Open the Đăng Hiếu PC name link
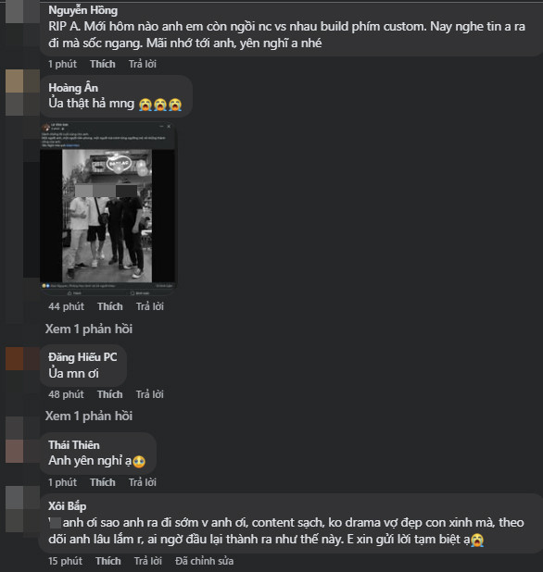Screen dimensions: 543x572 (82, 357)
